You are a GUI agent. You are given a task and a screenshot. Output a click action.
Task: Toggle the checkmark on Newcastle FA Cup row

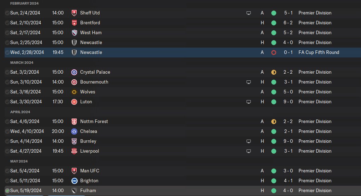pyautogui.click(x=7, y=53)
